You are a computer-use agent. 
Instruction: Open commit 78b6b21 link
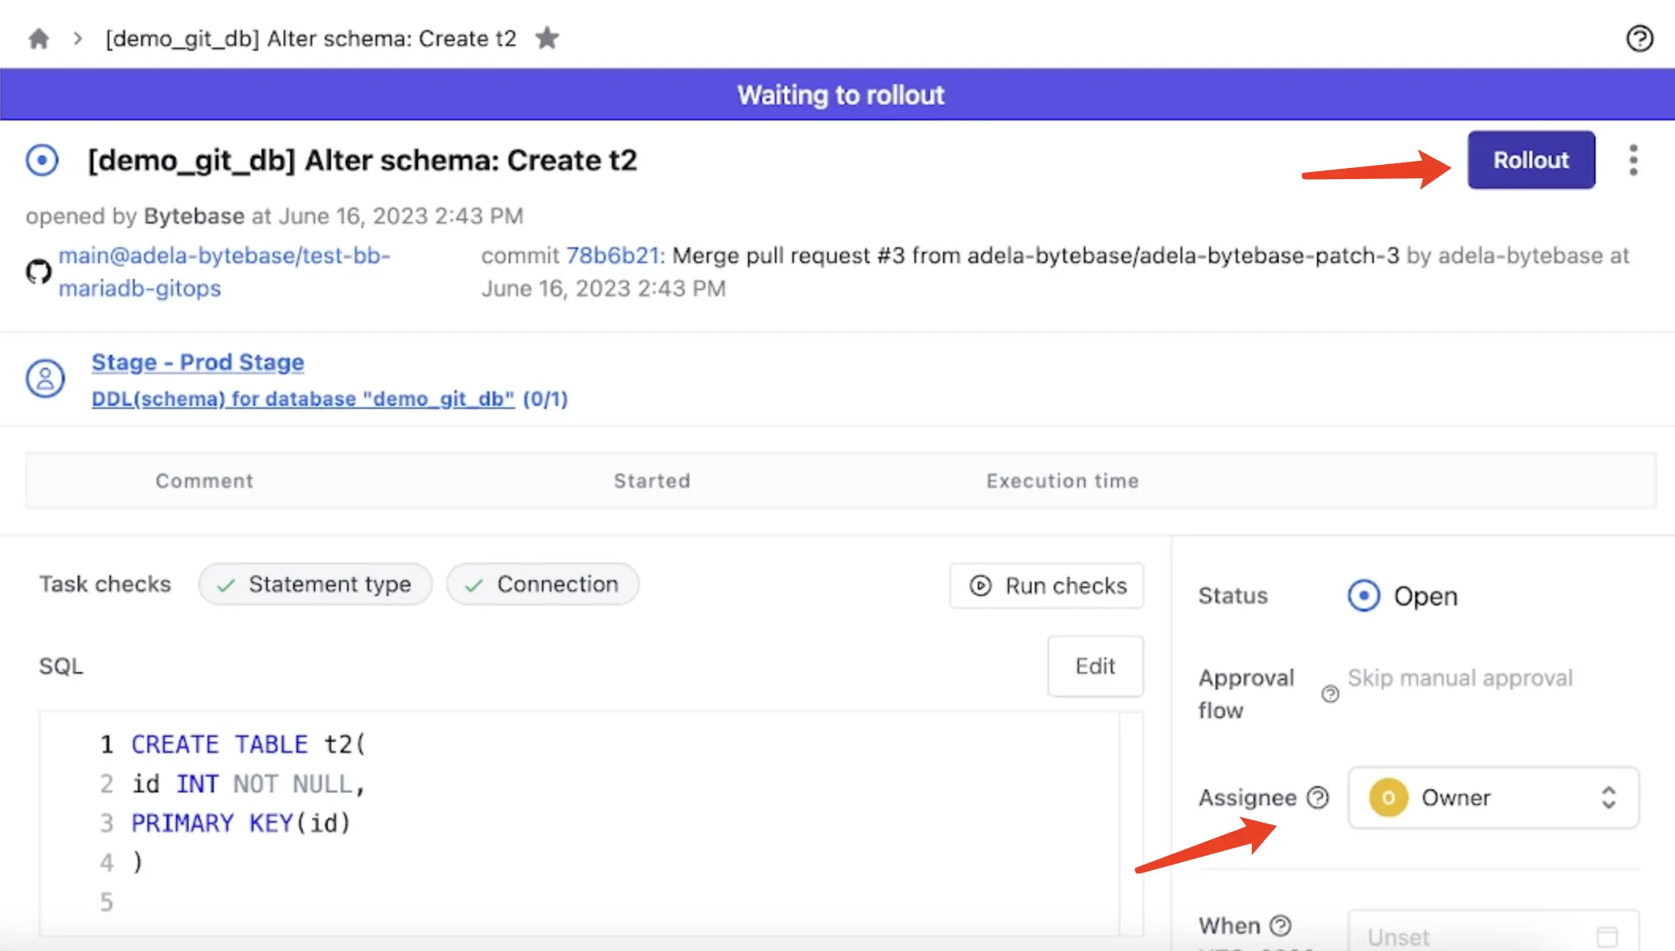614,255
